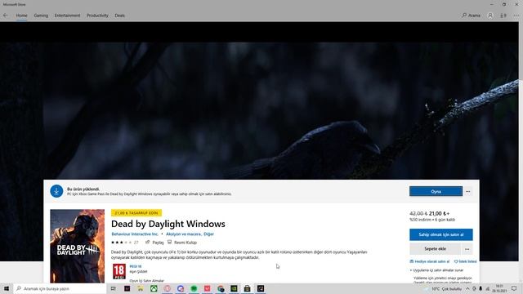Screen dimensions: 523x294
Task: Click the page vertical scrollbar
Action: click(x=521, y=153)
